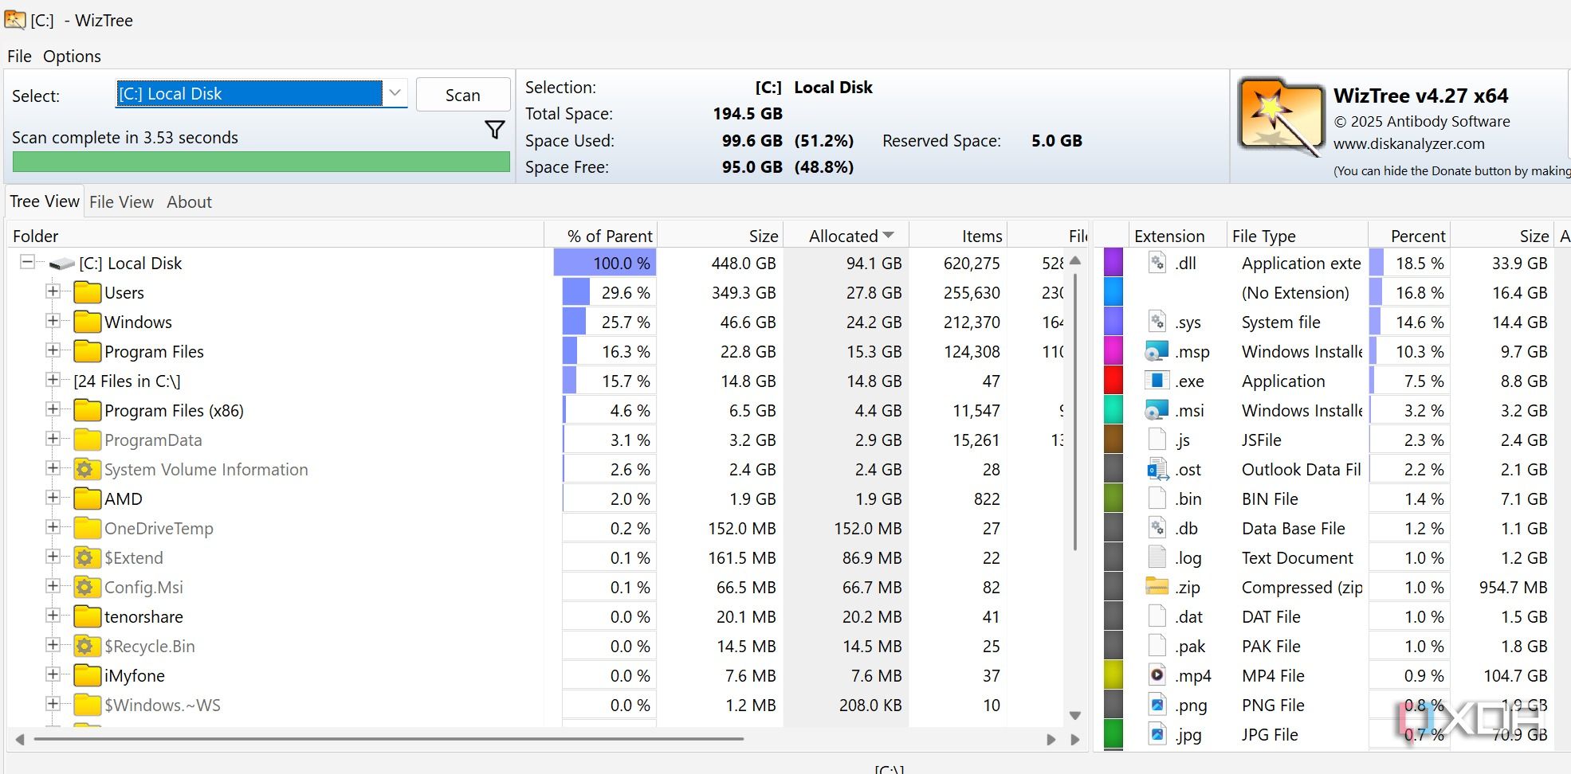Viewport: 1571px width, 774px height.
Task: Open the Options menu
Action: point(72,57)
